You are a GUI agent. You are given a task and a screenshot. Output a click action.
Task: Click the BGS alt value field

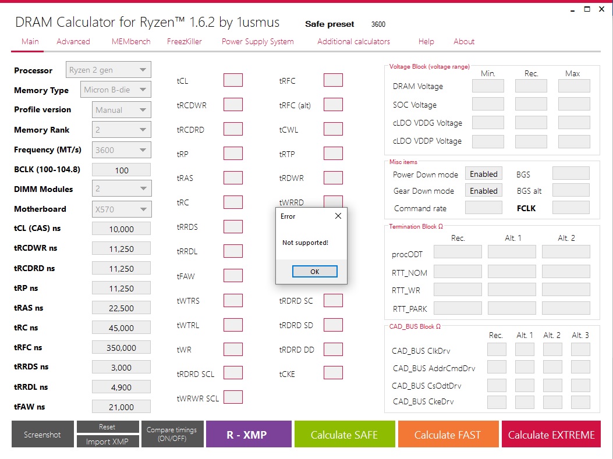(x=571, y=190)
